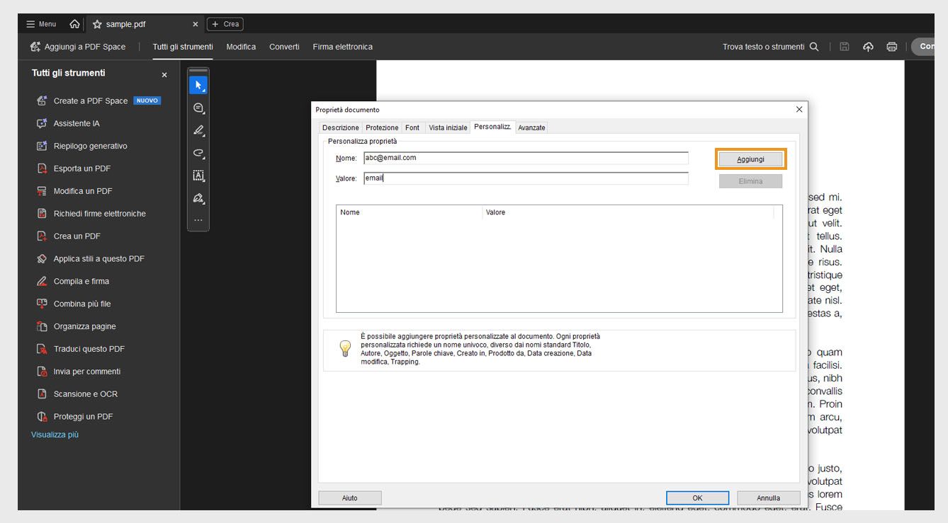Click the Elimina button
The width and height of the screenshot is (948, 523).
click(x=750, y=181)
